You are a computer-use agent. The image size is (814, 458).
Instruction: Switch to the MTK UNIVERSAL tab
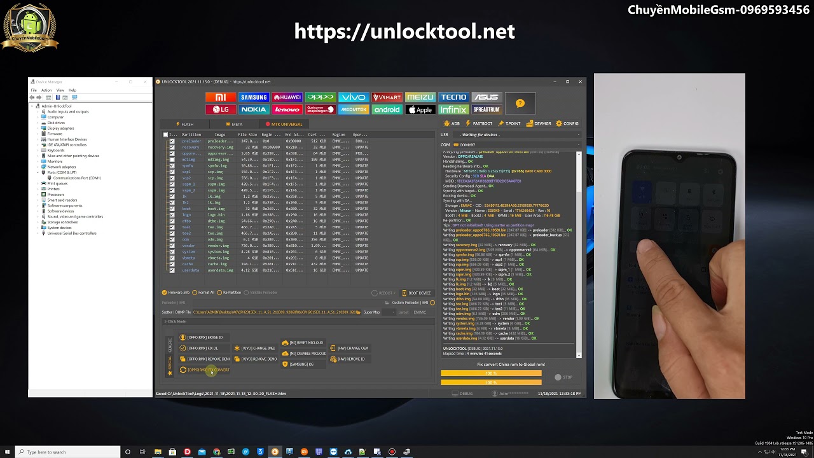click(284, 124)
